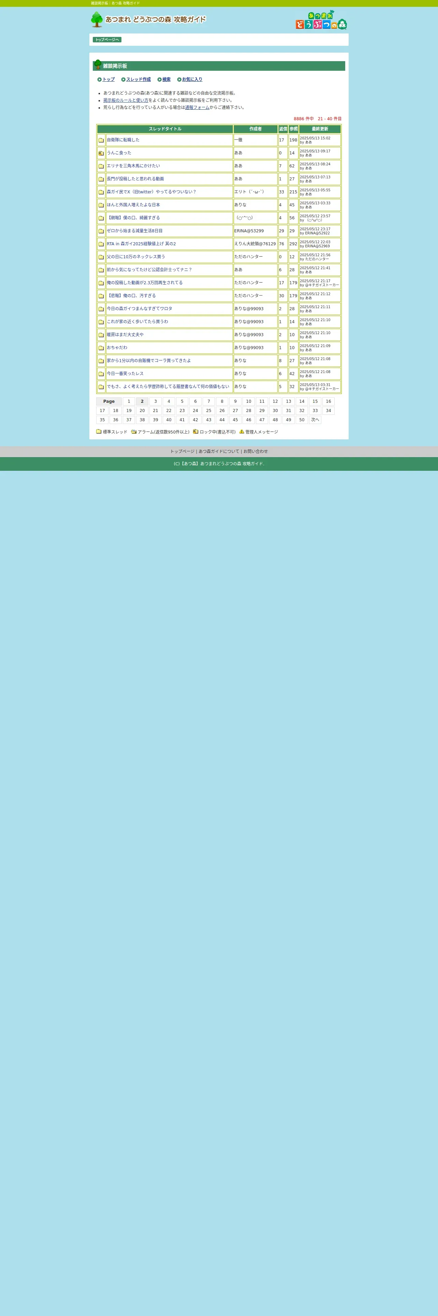Click the folder icon for 自衛隊に転職した
Image resolution: width=438 pixels, height=1316 pixels.
pos(101,140)
